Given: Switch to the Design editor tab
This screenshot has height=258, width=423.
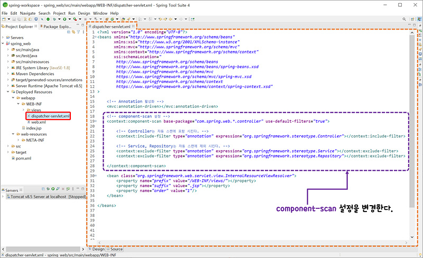Looking at the screenshot, I should tap(97, 249).
